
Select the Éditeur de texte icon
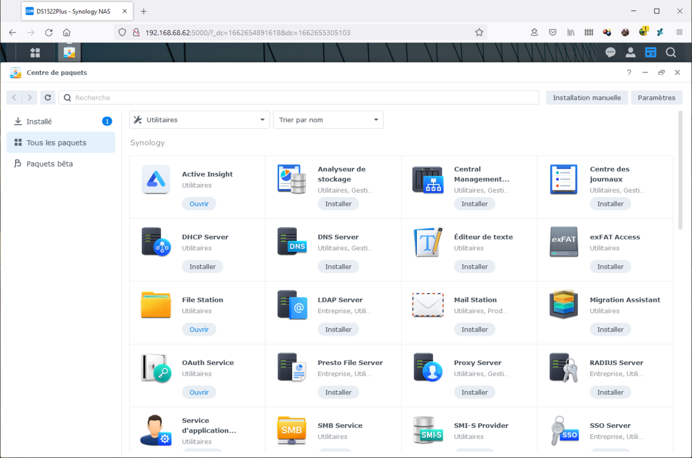click(428, 242)
